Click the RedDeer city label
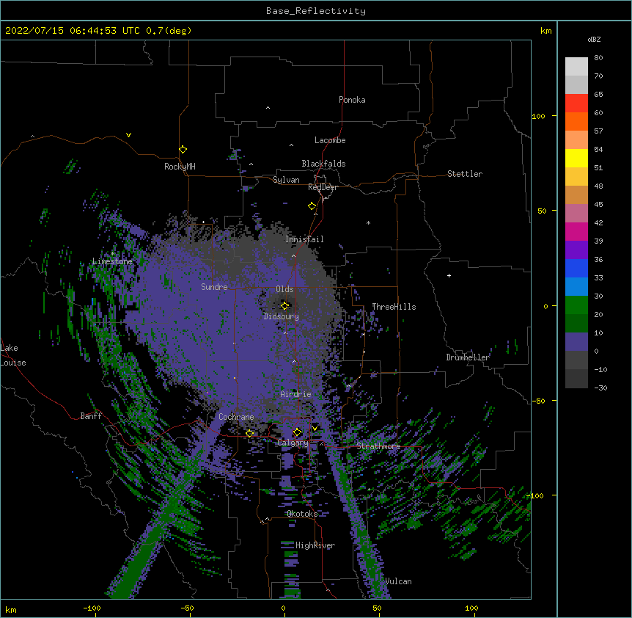This screenshot has height=618, width=632. pyautogui.click(x=323, y=187)
